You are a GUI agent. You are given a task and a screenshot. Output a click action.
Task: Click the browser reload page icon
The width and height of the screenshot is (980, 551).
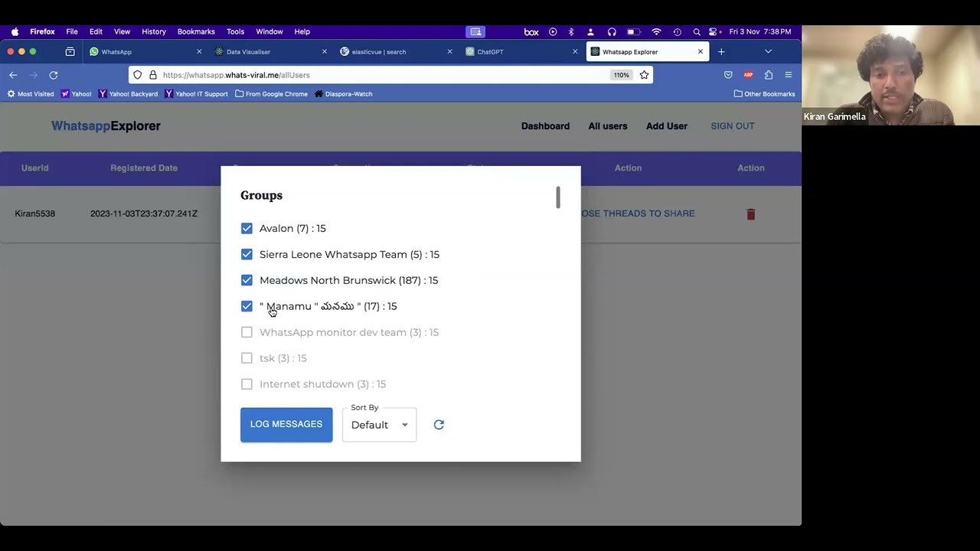pos(54,75)
